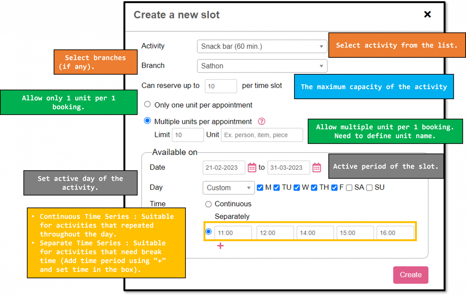Click the pink plus to add time period
The image size is (466, 295).
pyautogui.click(x=220, y=246)
